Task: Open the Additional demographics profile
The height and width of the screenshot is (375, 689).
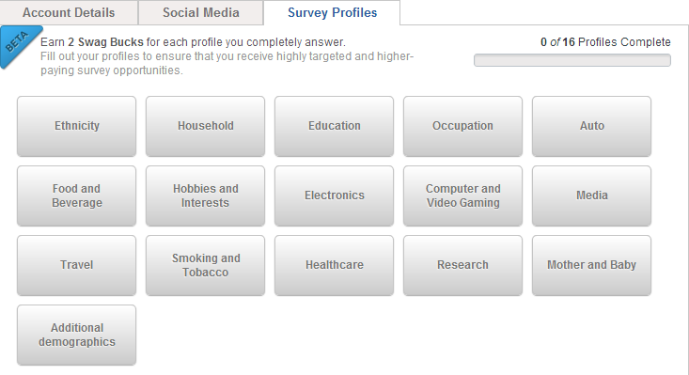Action: pyautogui.click(x=76, y=335)
